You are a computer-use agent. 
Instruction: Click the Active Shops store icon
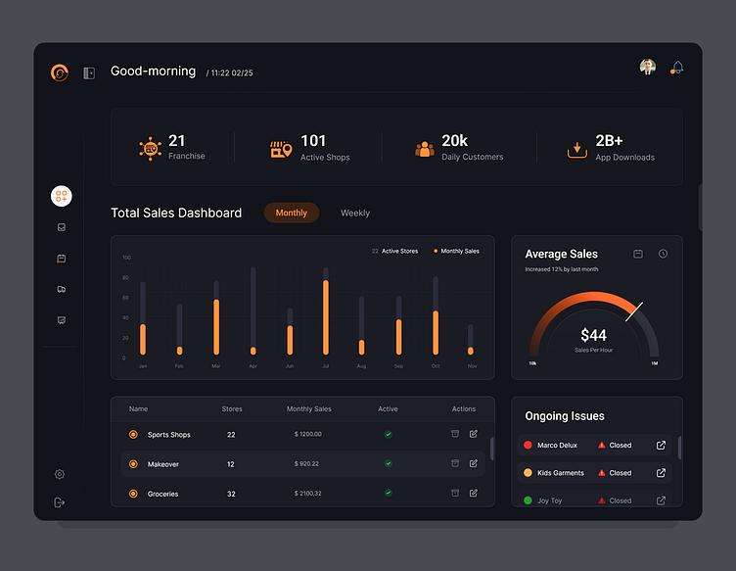tap(281, 149)
